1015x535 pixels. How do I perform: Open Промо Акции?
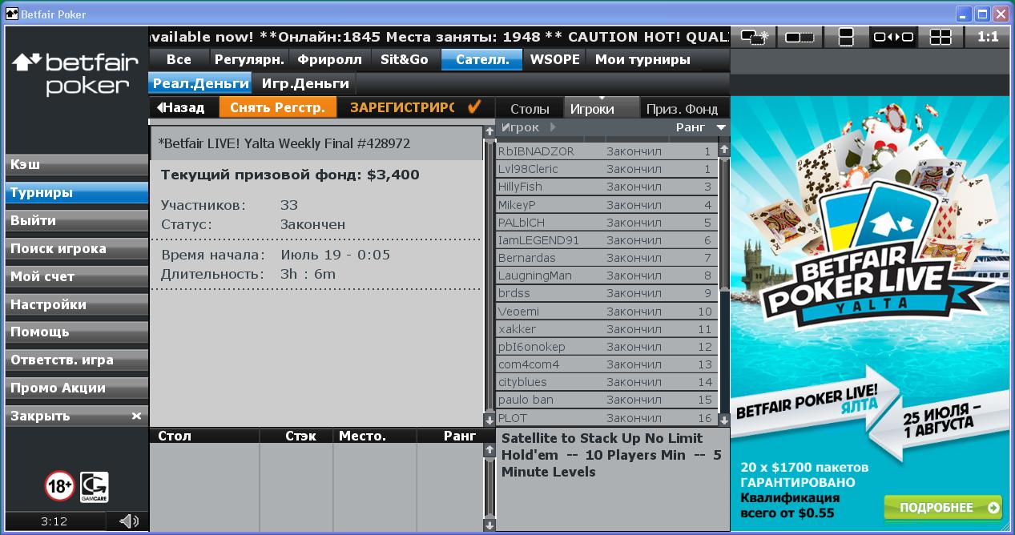[76, 388]
